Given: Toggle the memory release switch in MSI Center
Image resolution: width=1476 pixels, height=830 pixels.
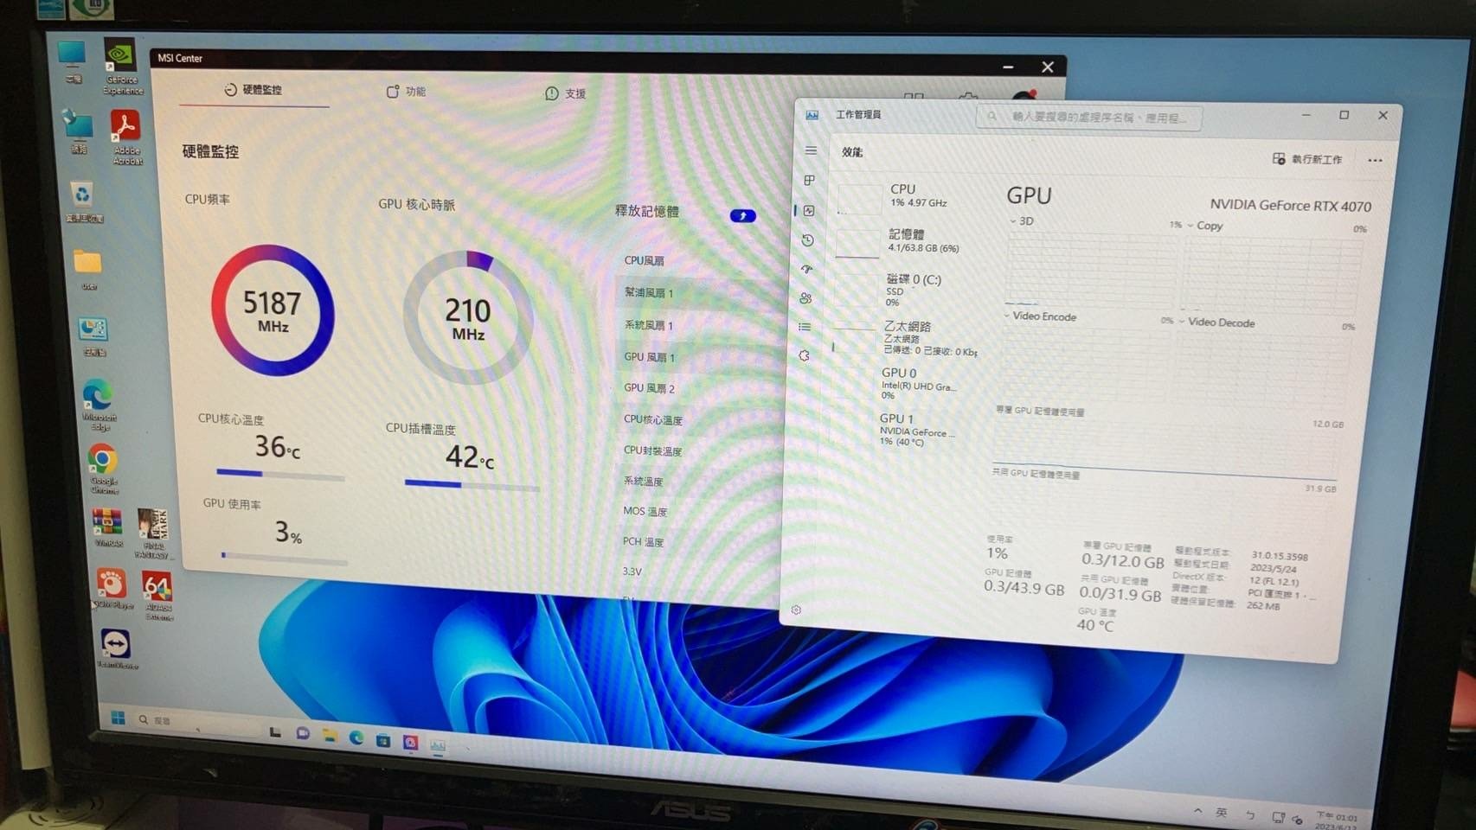Looking at the screenshot, I should pyautogui.click(x=742, y=215).
